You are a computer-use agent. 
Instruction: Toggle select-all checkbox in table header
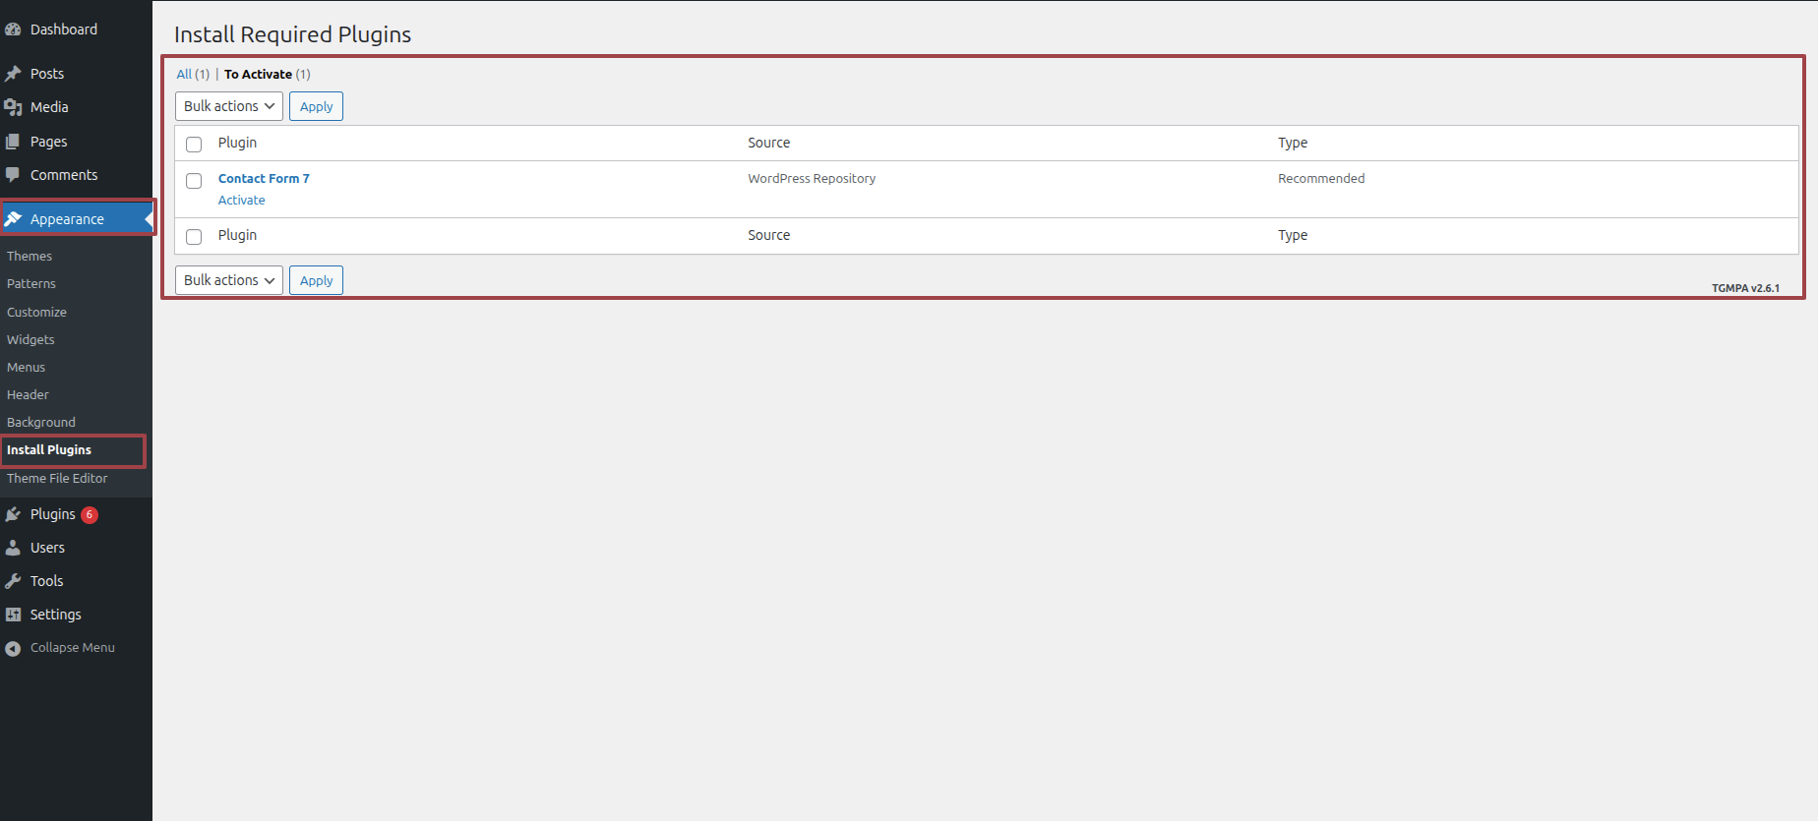pyautogui.click(x=194, y=145)
